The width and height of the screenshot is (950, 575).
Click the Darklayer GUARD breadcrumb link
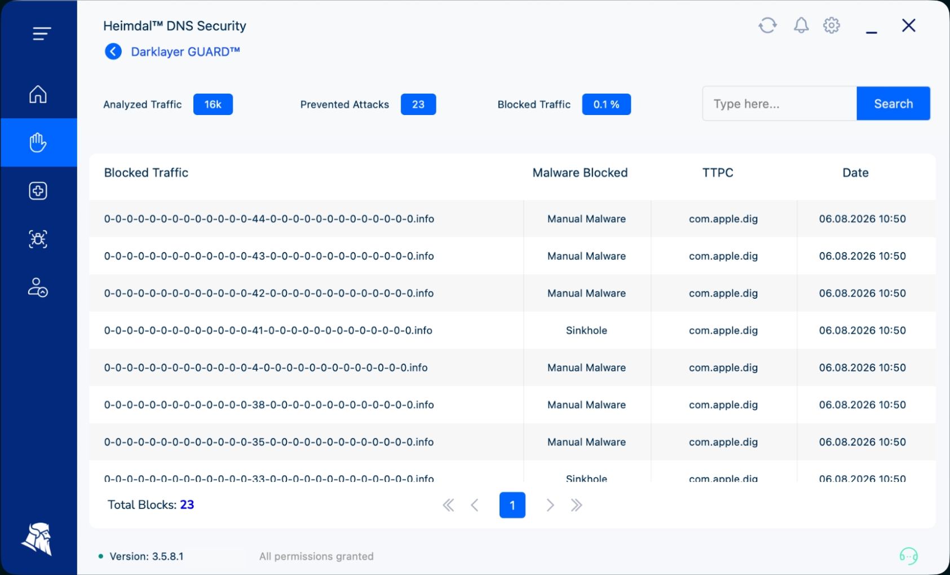coord(185,52)
